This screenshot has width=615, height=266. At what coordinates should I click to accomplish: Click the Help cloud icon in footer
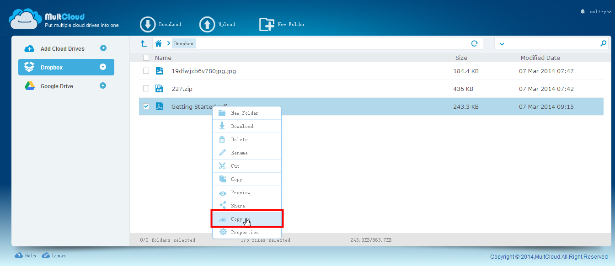click(19, 255)
